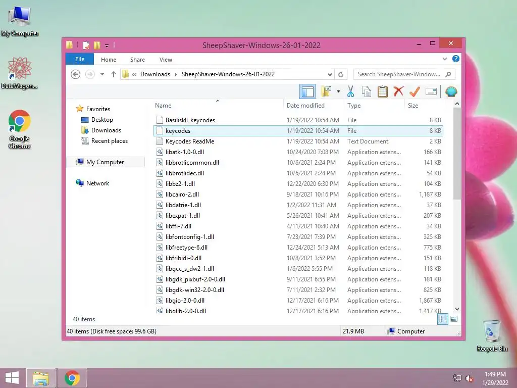Select the Keycodes ReadMe text document
517x388 pixels.
coord(298,141)
